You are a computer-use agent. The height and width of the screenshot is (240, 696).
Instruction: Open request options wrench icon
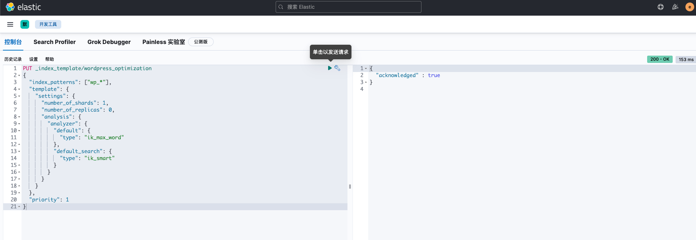[337, 68]
